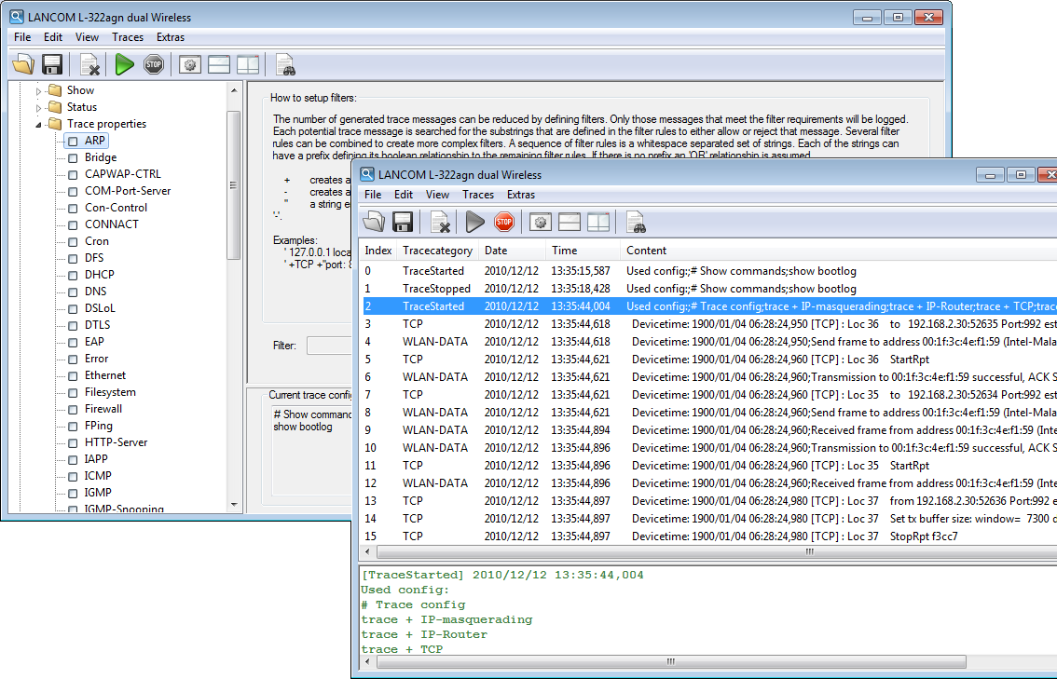Click the floppy disk Save icon in front window
Image resolution: width=1057 pixels, height=679 pixels.
click(x=403, y=222)
